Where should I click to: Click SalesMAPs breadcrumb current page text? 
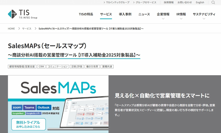[91, 29]
